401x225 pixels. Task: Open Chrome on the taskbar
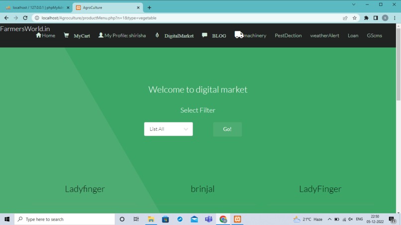[x=223, y=219]
